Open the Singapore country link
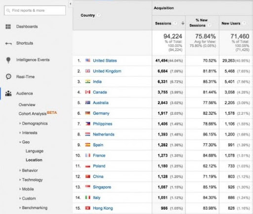Viewport: 253px width, 214px height. coord(102,187)
